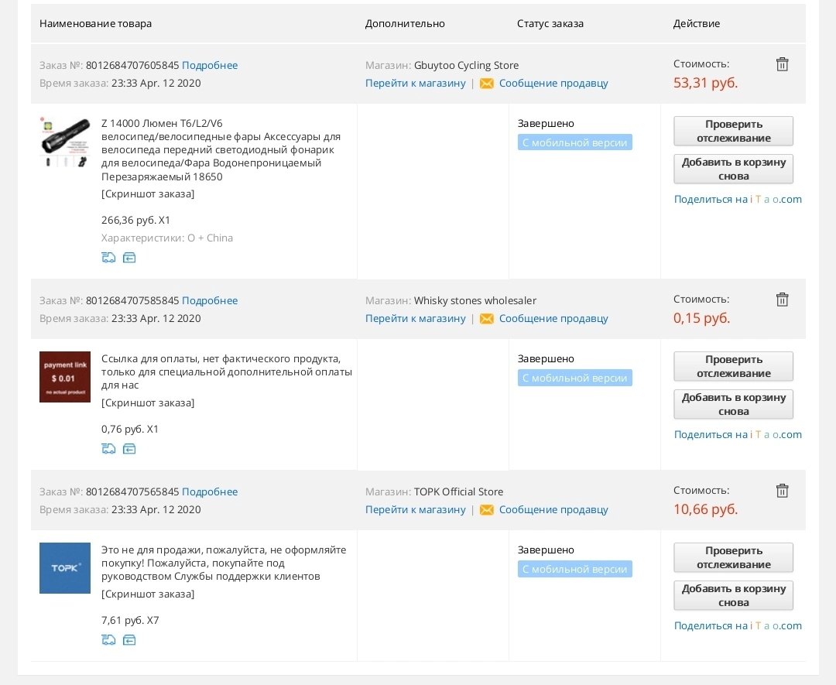
Task: Send Сообщение продавцу to TOPK Official Store
Action: (553, 510)
